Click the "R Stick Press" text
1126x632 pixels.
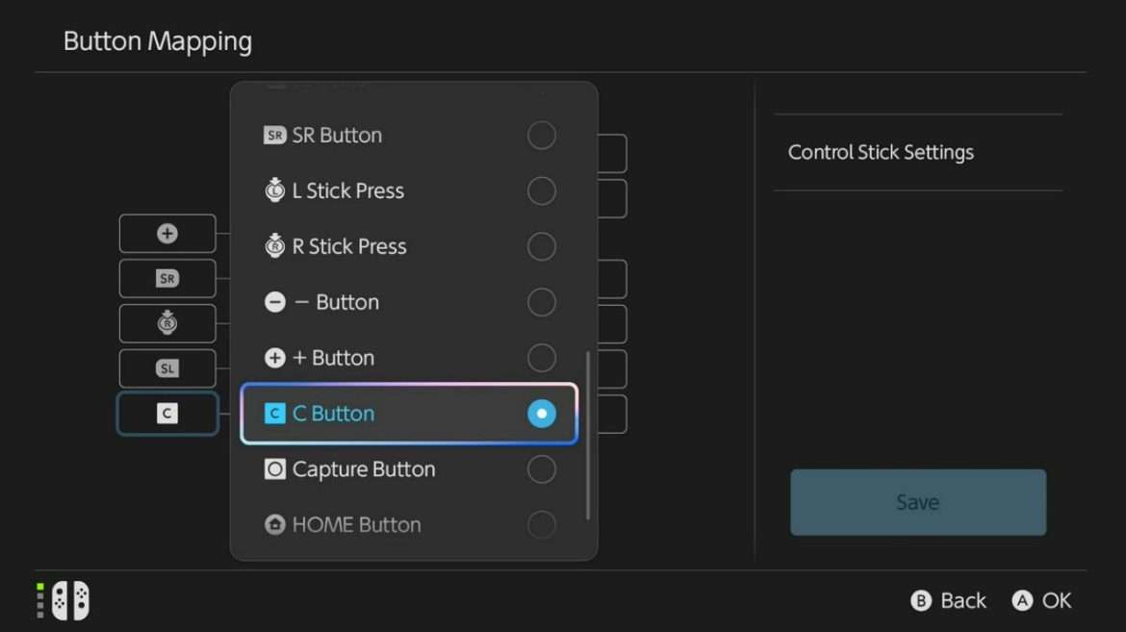pyautogui.click(x=349, y=246)
